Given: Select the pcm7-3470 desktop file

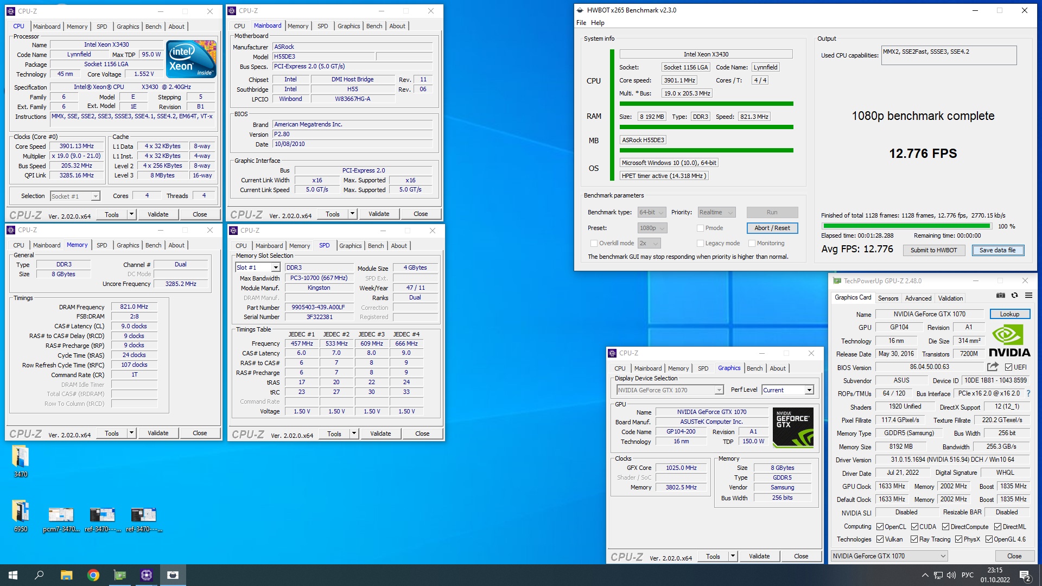Looking at the screenshot, I should point(61,519).
